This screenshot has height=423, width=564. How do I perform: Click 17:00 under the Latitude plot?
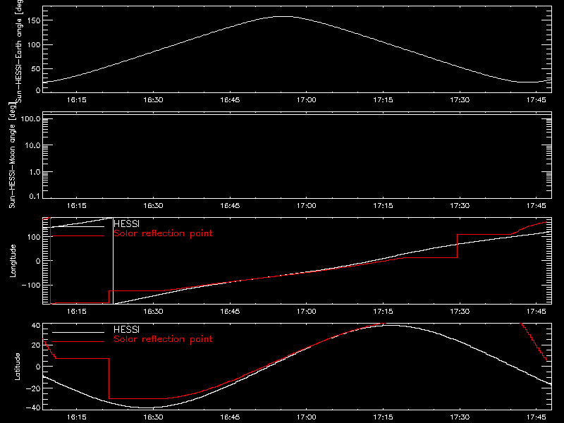pyautogui.click(x=307, y=417)
